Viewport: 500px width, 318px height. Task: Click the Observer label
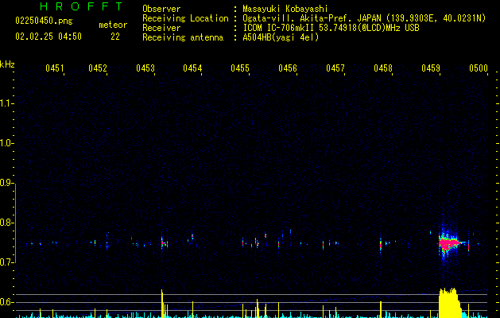161,9
